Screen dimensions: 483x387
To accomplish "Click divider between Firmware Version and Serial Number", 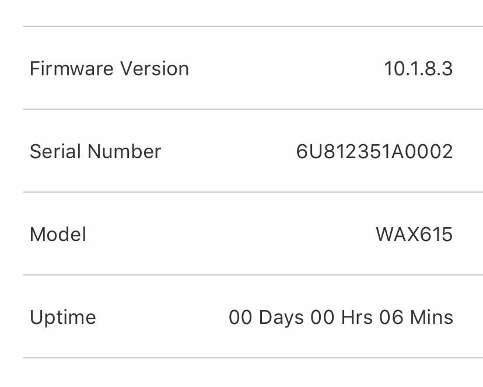I will (253, 109).
